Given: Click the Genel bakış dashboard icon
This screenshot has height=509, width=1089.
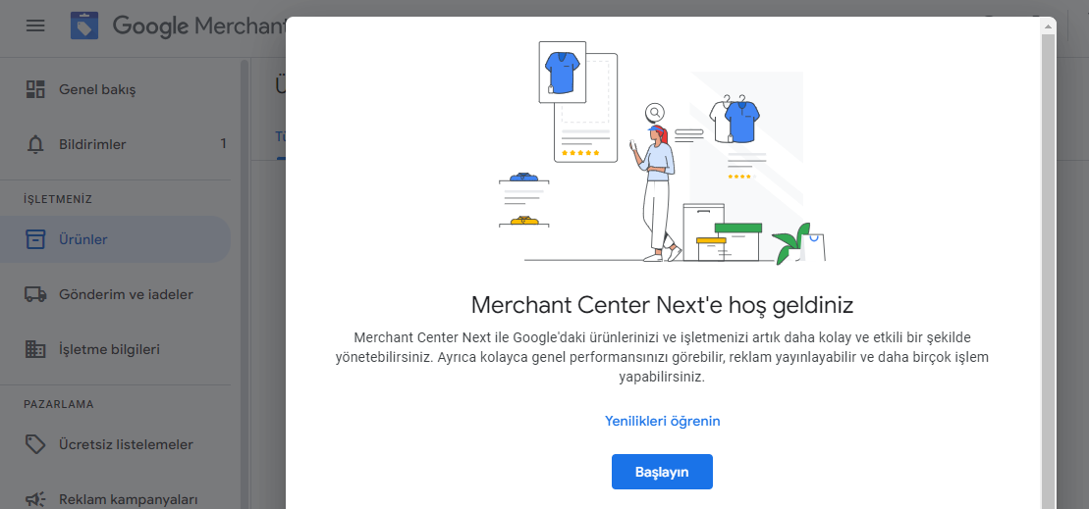Looking at the screenshot, I should point(35,89).
